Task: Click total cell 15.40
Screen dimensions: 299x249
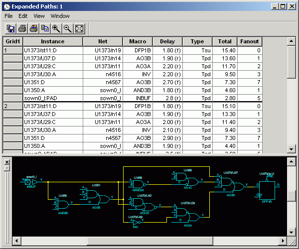Action: tap(225, 50)
